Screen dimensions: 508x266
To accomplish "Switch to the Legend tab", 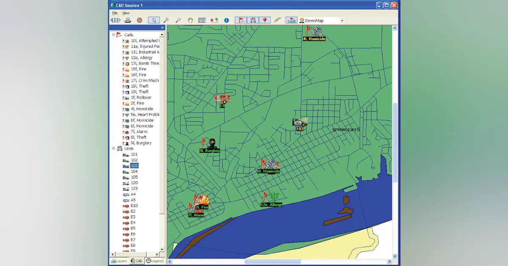I will coord(155,261).
